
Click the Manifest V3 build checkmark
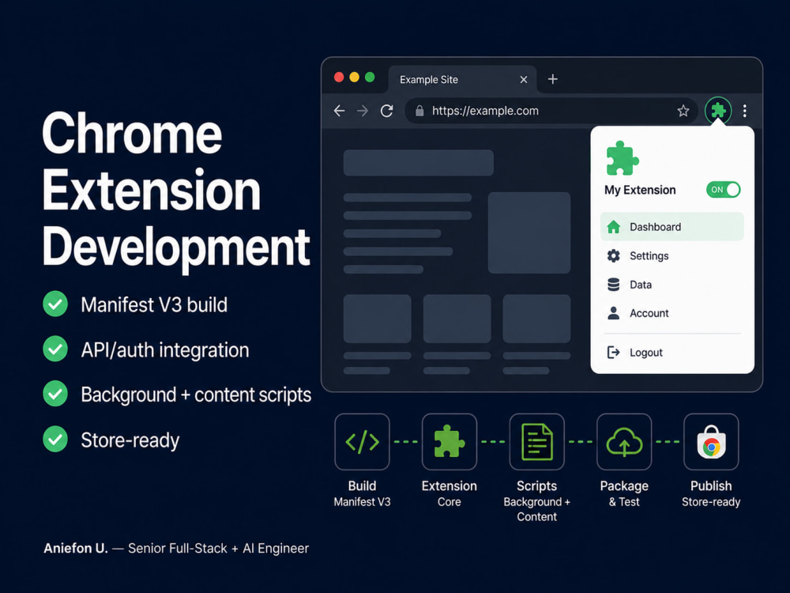55,304
